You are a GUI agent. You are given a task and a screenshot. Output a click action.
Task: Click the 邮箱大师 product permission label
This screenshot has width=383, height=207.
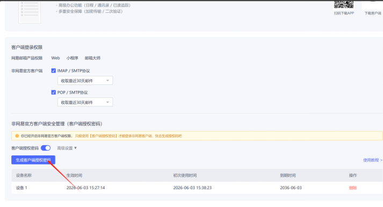(x=92, y=58)
